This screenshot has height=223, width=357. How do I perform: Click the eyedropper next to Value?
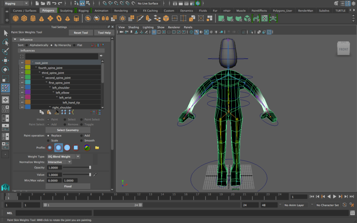[95, 174]
